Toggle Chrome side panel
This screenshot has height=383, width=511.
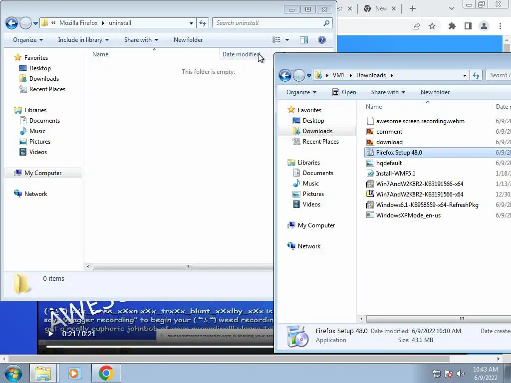click(x=468, y=26)
